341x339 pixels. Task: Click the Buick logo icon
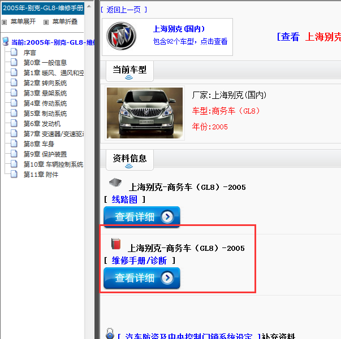[122, 36]
